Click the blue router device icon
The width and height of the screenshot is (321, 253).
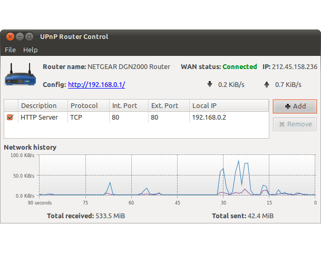coord(20,74)
